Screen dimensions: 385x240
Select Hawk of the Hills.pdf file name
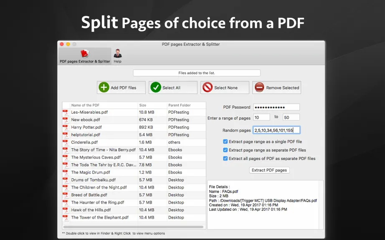click(91, 210)
